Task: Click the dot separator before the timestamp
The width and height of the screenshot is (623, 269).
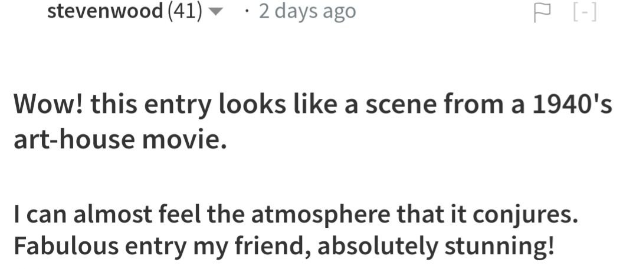Action: 247,12
